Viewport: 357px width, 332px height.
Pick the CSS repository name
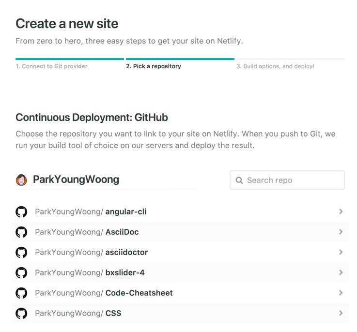(x=113, y=313)
